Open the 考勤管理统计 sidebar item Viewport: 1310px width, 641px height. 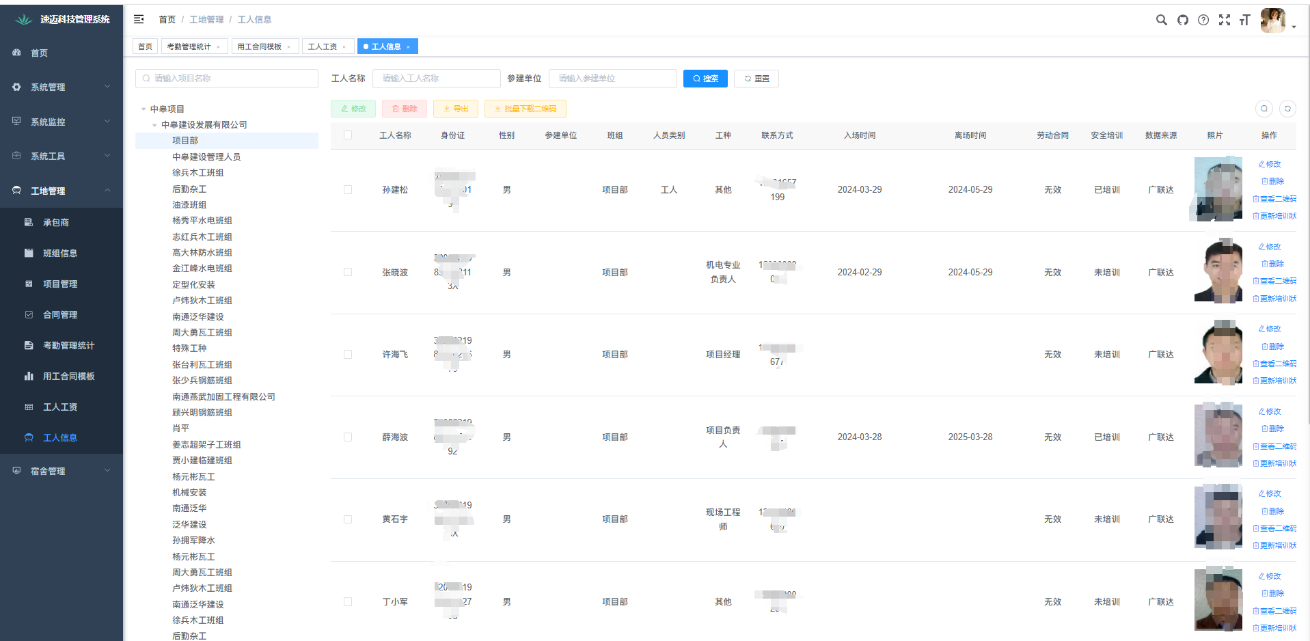[62, 345]
